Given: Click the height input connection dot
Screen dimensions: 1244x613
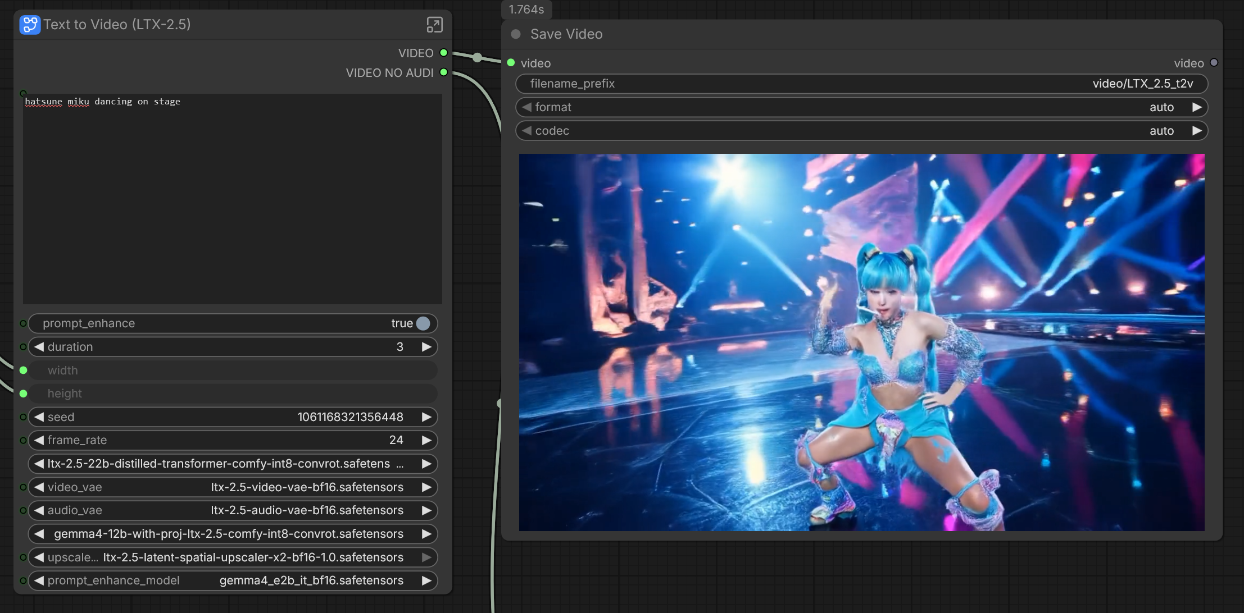Looking at the screenshot, I should 23,394.
